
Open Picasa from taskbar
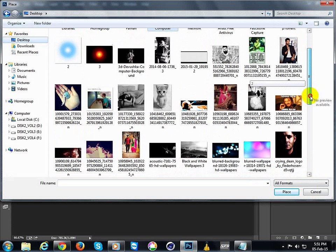[152, 246]
